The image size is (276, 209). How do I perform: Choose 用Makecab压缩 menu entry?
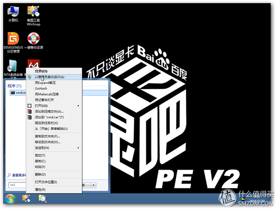point(54,94)
